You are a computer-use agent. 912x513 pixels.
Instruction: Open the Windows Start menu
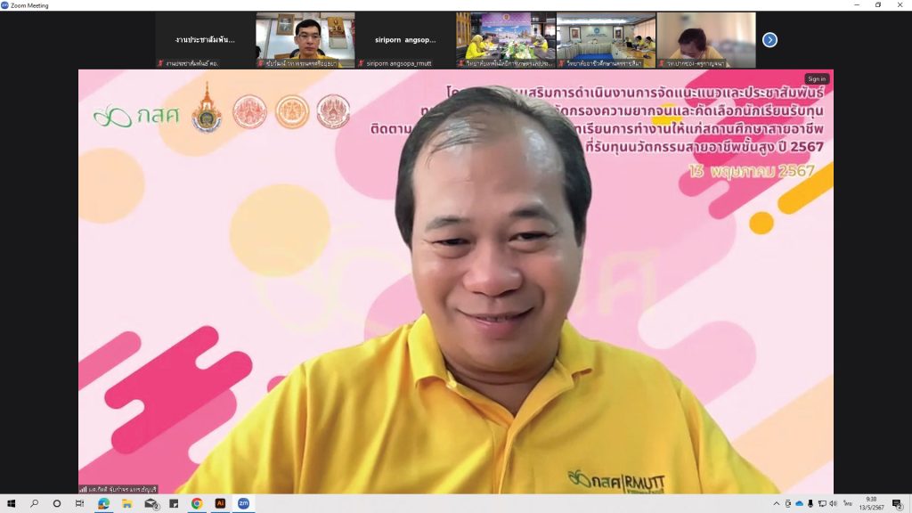tap(11, 504)
